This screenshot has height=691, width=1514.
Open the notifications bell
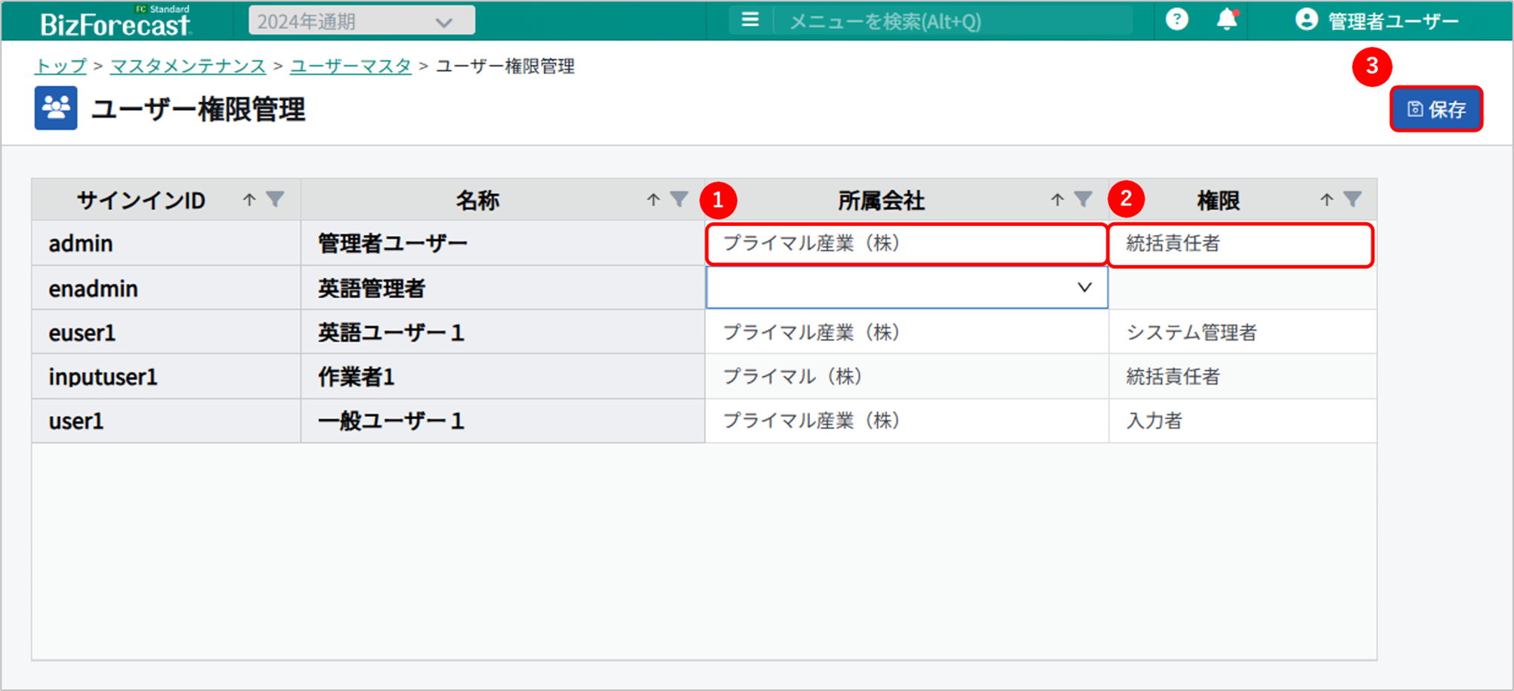(x=1226, y=20)
